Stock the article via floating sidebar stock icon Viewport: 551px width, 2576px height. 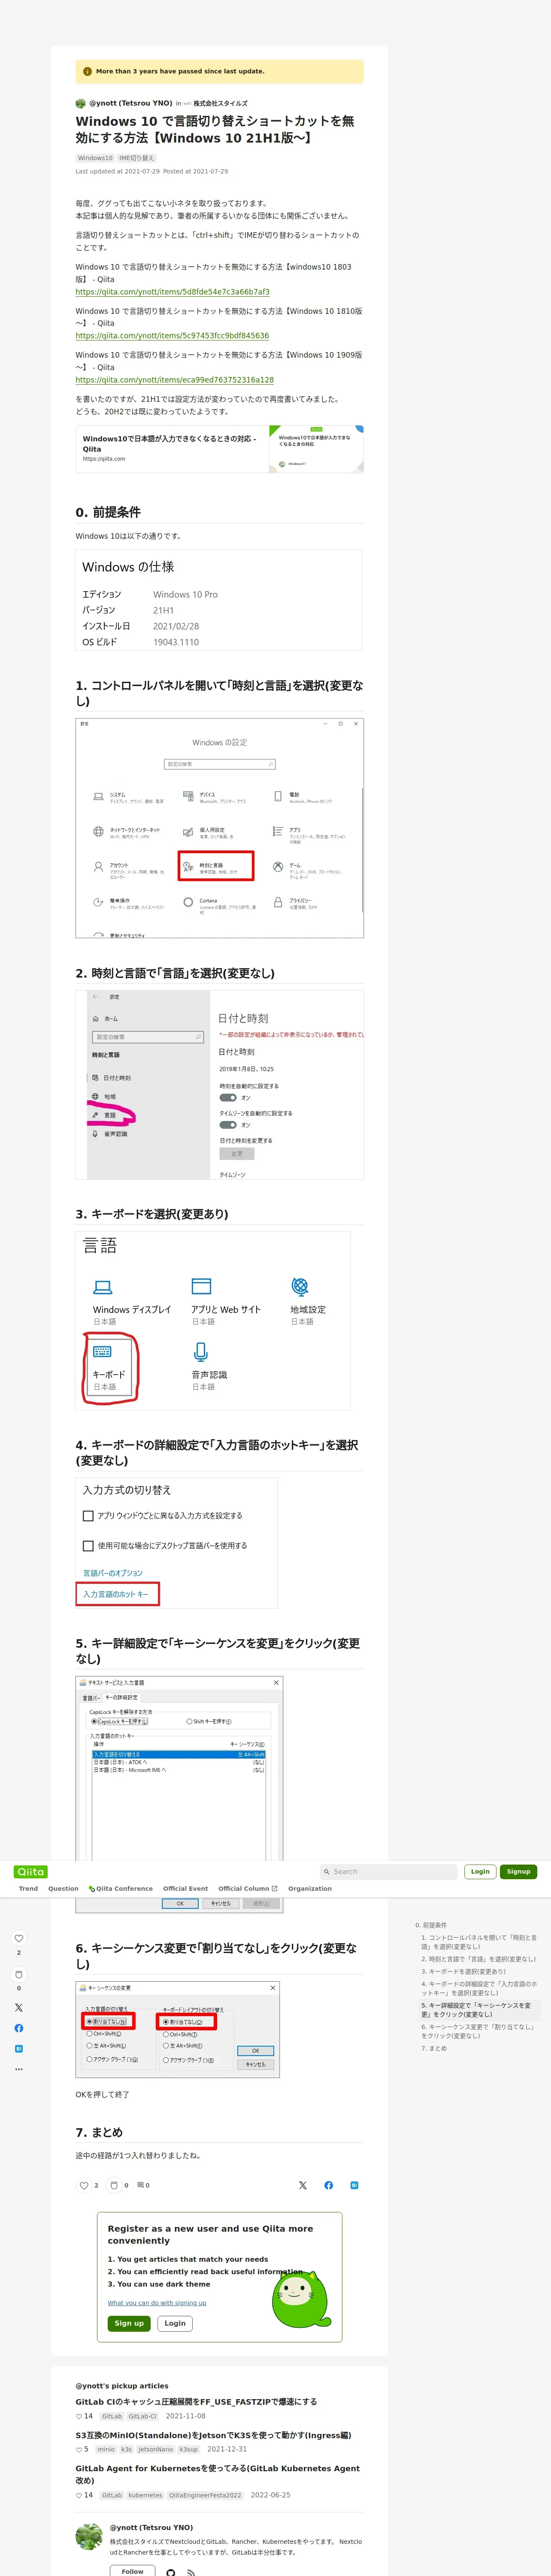[18, 1974]
